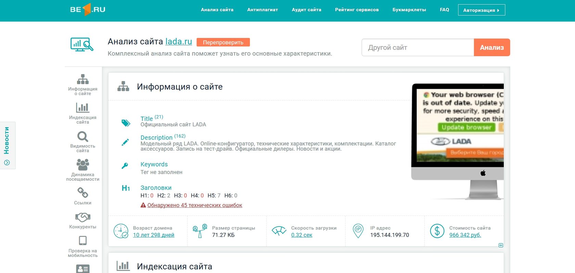575x273 pixels.
Task: Open FAQ menu item
Action: click(x=444, y=10)
